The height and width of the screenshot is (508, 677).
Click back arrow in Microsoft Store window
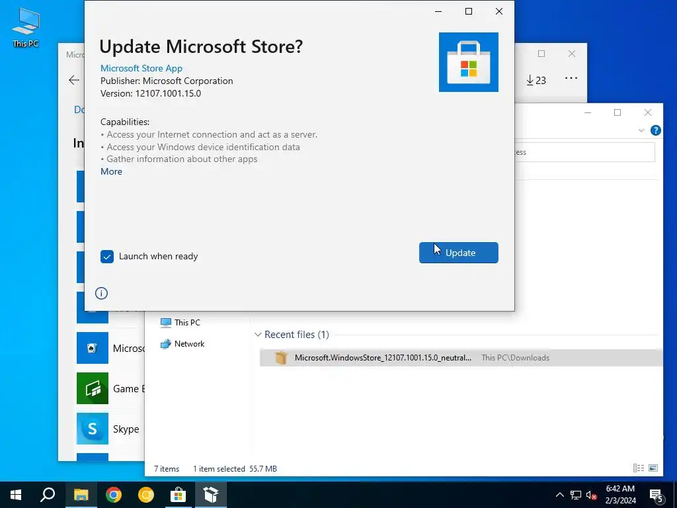click(74, 80)
